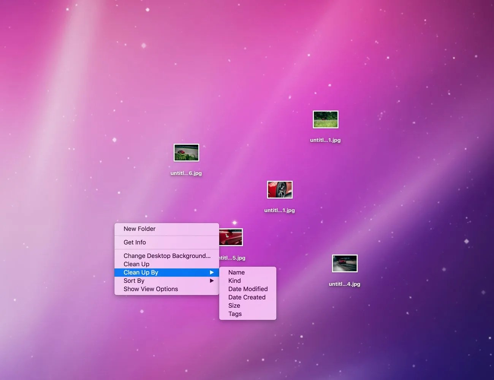Choose Change Desktop Background...
The height and width of the screenshot is (380, 494).
[167, 256]
